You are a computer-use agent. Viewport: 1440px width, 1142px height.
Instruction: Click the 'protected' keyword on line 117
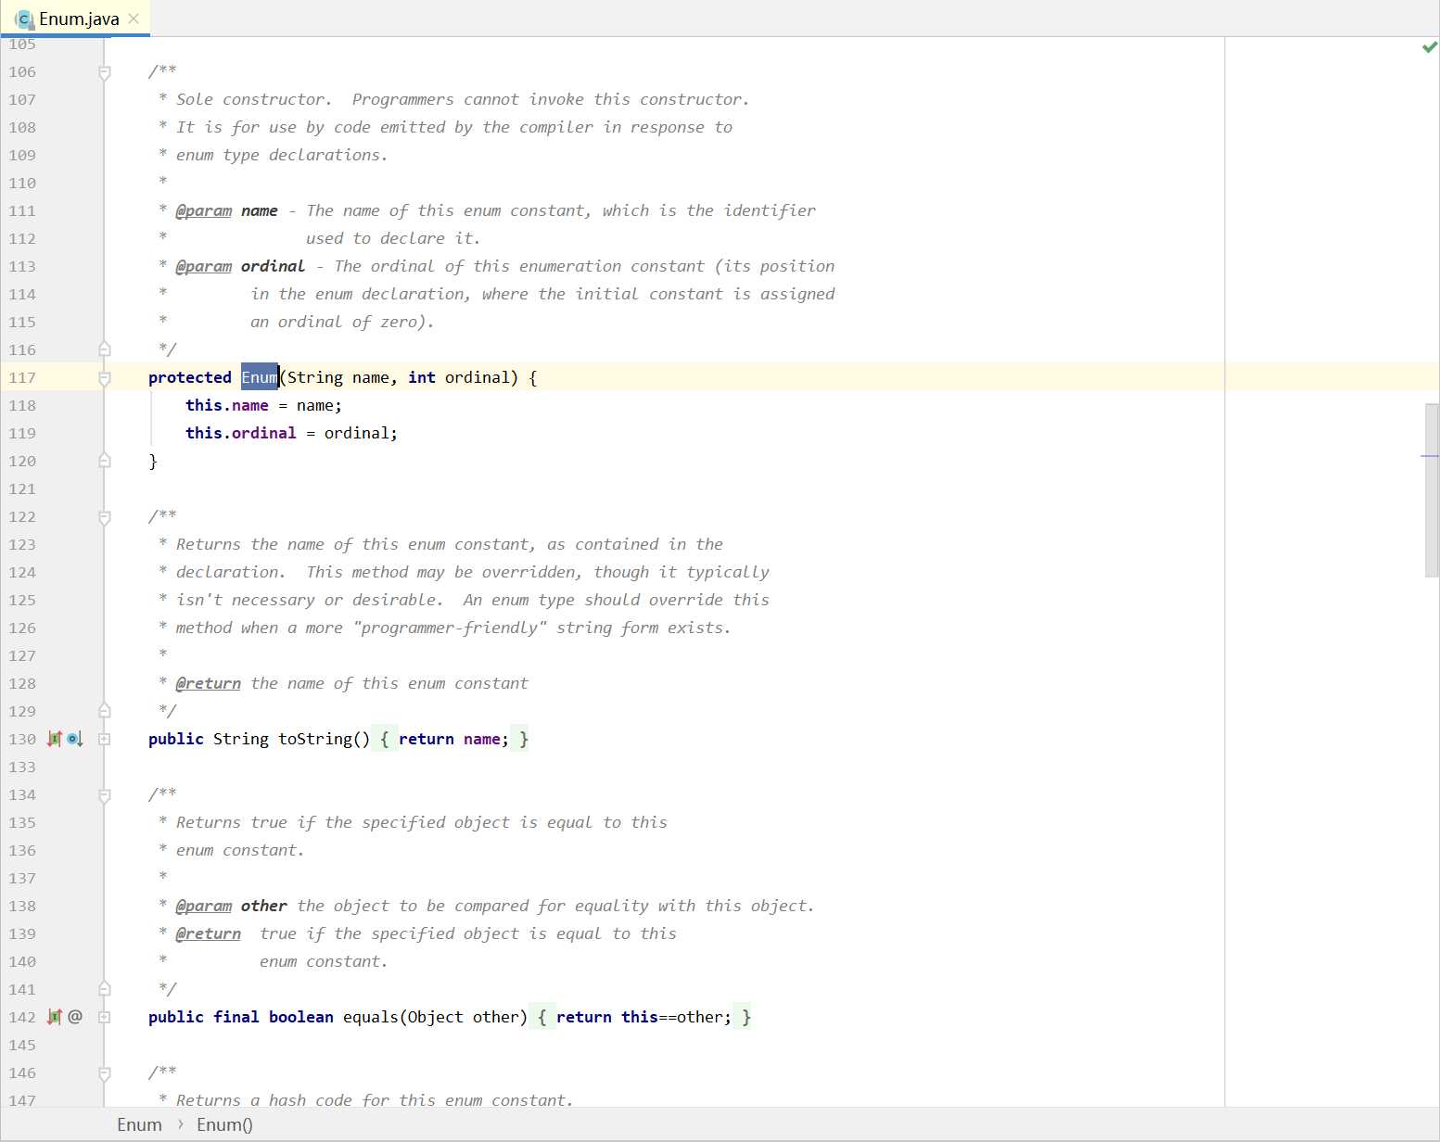click(x=190, y=377)
